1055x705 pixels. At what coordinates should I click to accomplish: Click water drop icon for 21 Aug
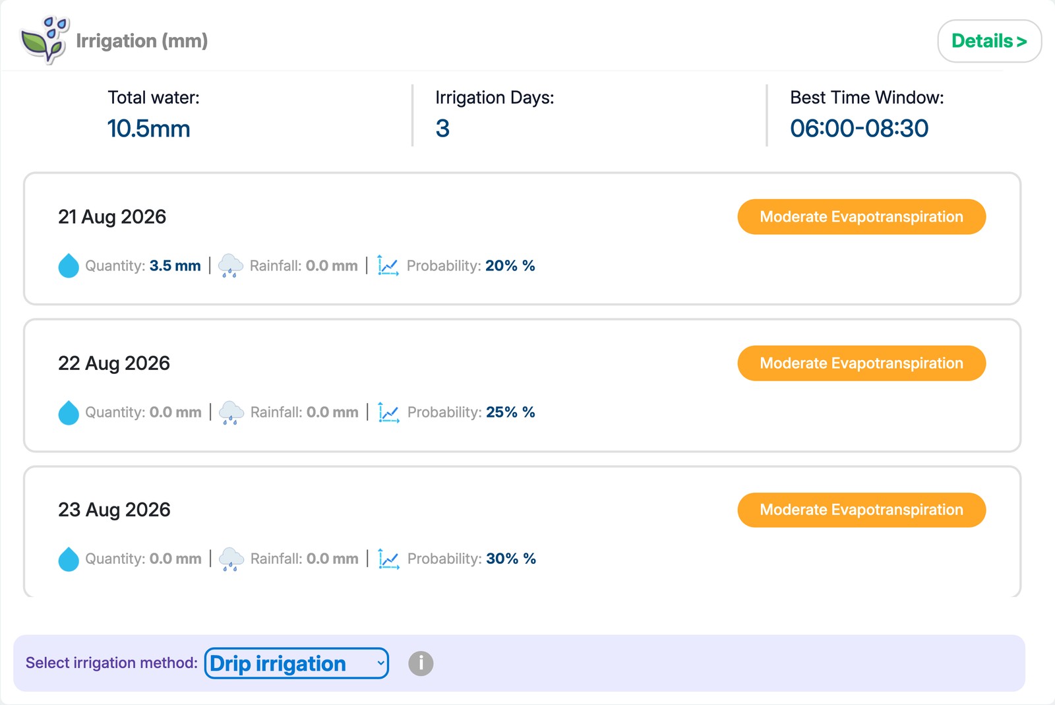[x=69, y=266]
